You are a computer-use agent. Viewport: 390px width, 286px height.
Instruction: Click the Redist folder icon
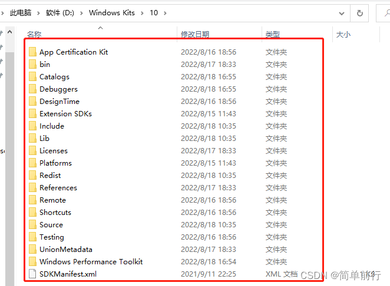coord(32,176)
